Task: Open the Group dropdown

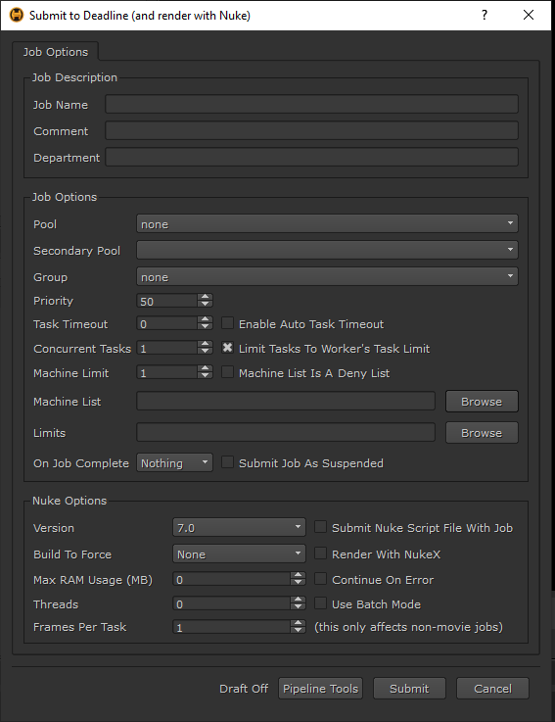Action: coord(327,276)
